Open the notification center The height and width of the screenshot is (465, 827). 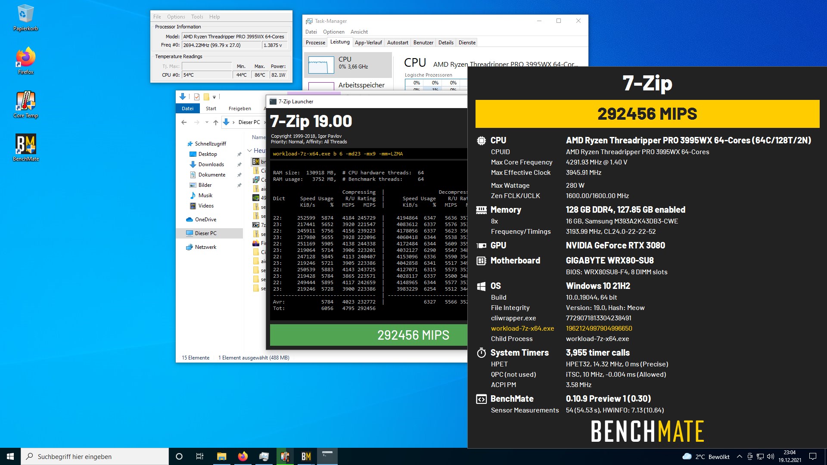point(813,456)
